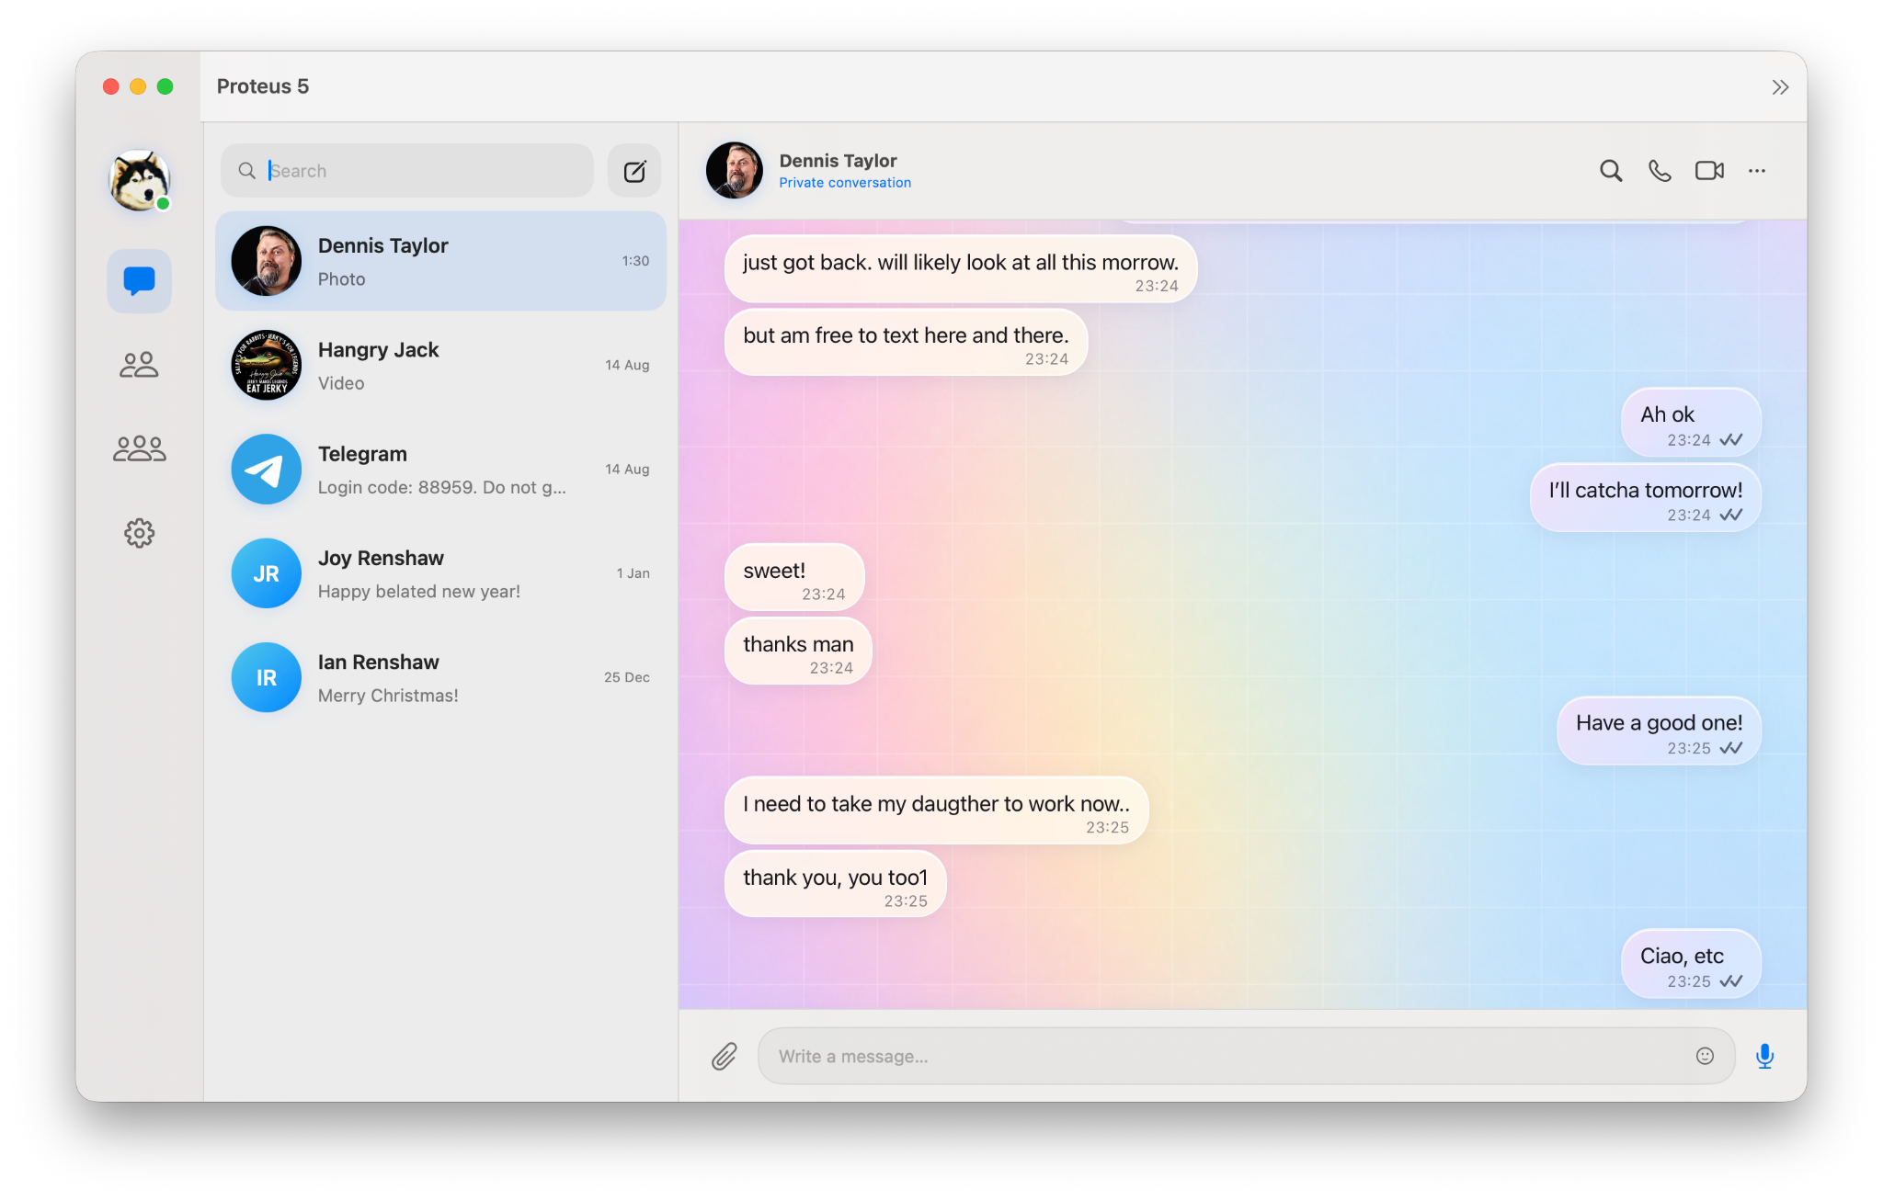Open the three-dot more options menu
Image resolution: width=1883 pixels, height=1201 pixels.
pos(1757,171)
